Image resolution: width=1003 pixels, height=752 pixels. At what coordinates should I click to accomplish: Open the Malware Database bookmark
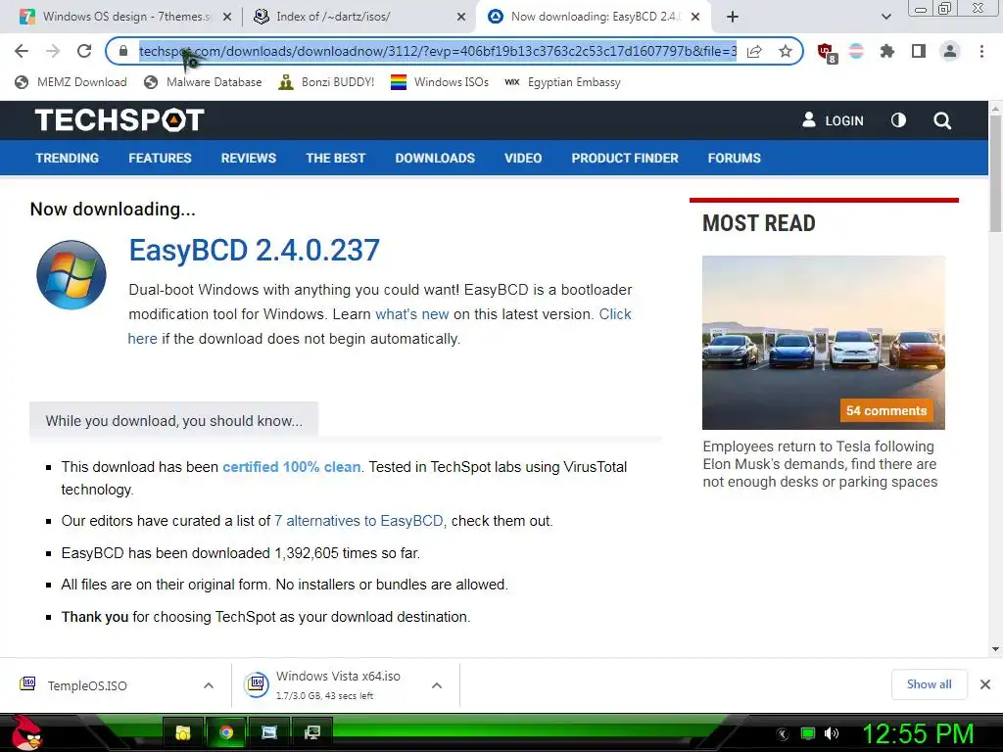203,82
